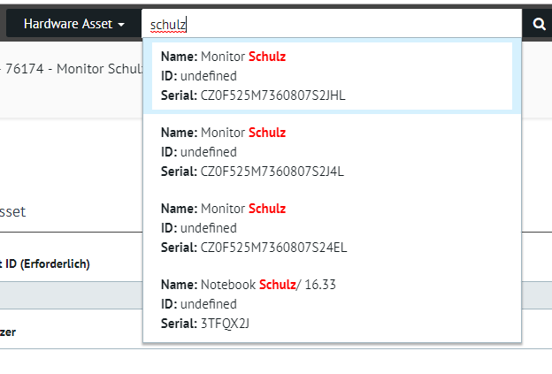The width and height of the screenshot is (552, 374).
Task: Click the 76174 - Monitor Schulz page title
Action: pos(73,69)
